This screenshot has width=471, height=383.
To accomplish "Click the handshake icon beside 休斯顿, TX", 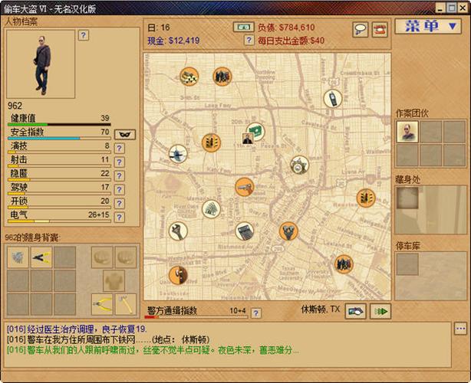I will pyautogui.click(x=356, y=311).
